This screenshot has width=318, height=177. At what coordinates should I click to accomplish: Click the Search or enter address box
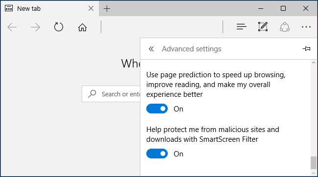pyautogui.click(x=111, y=94)
